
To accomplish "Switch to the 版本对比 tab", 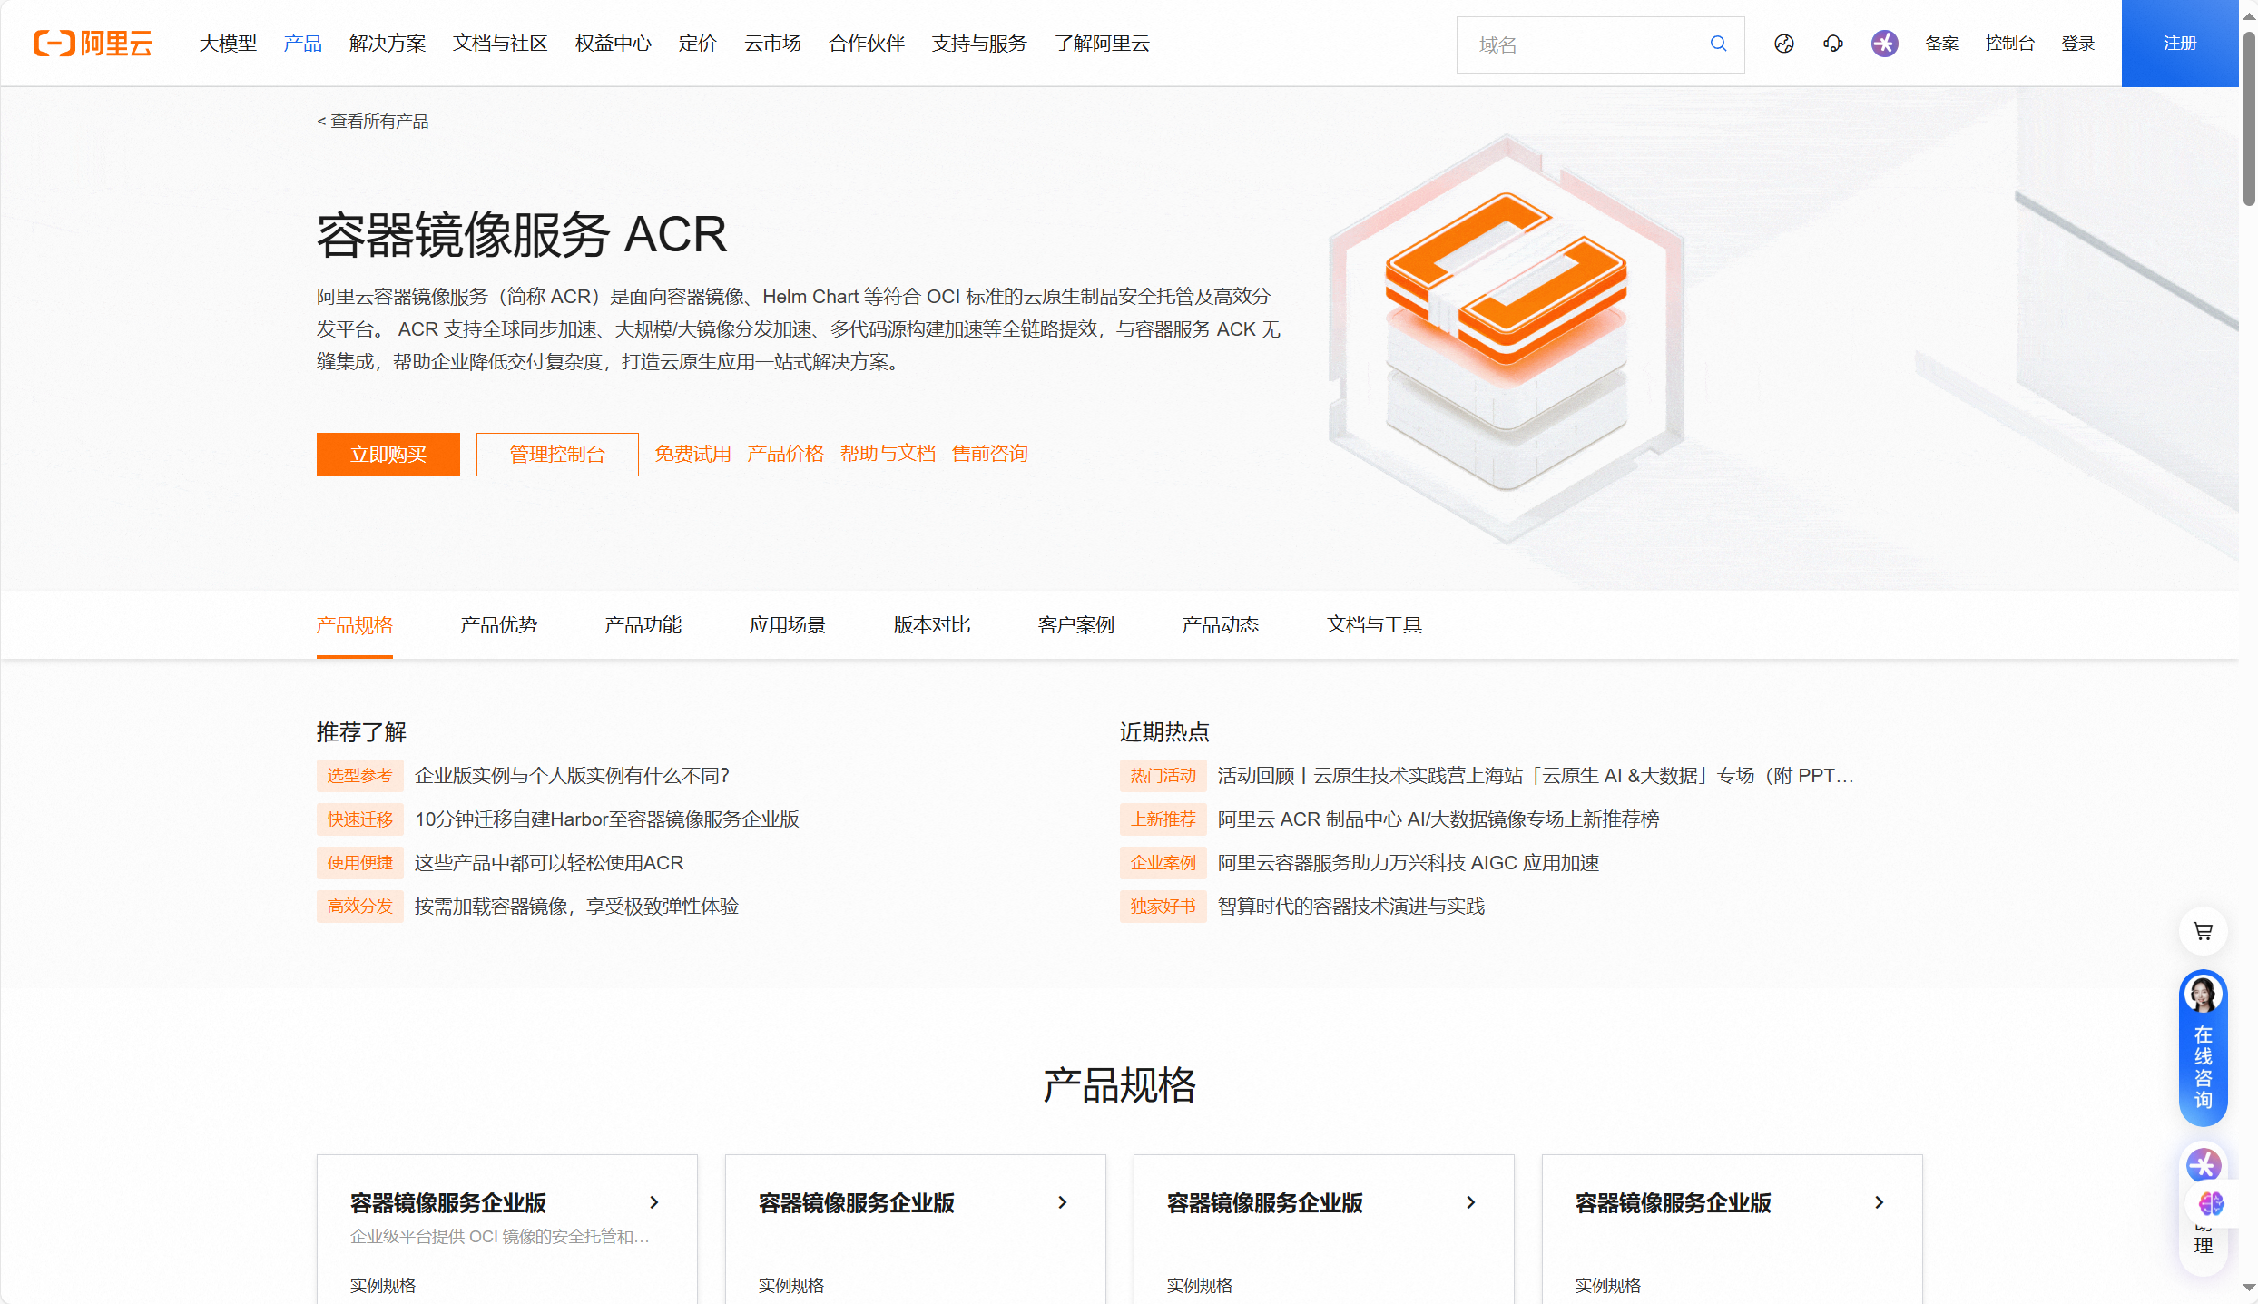I will click(932, 625).
